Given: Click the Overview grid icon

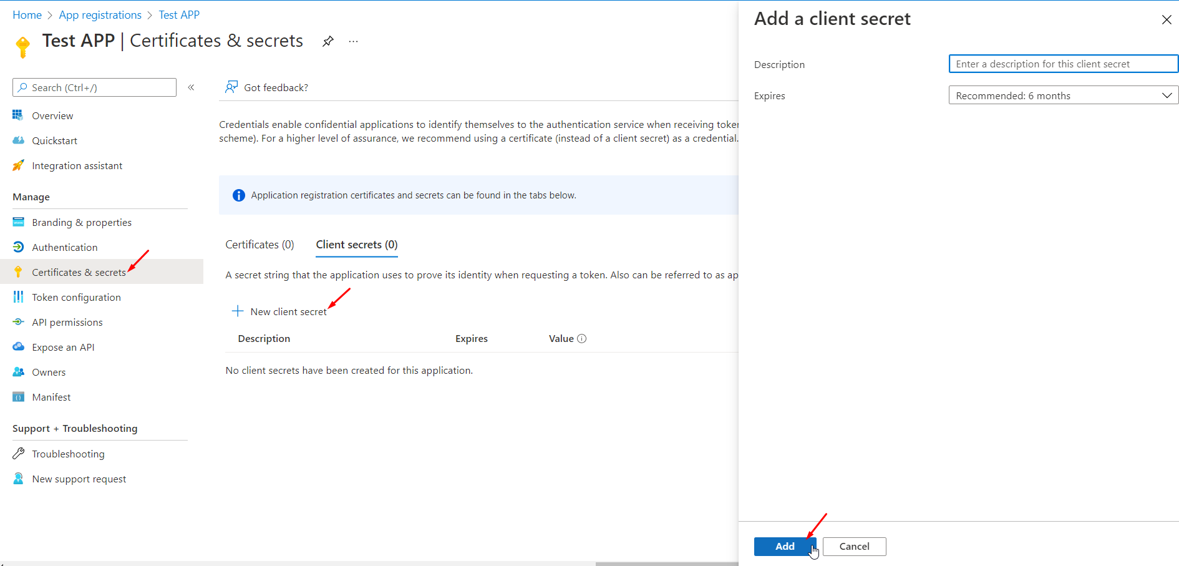Looking at the screenshot, I should tap(18, 115).
